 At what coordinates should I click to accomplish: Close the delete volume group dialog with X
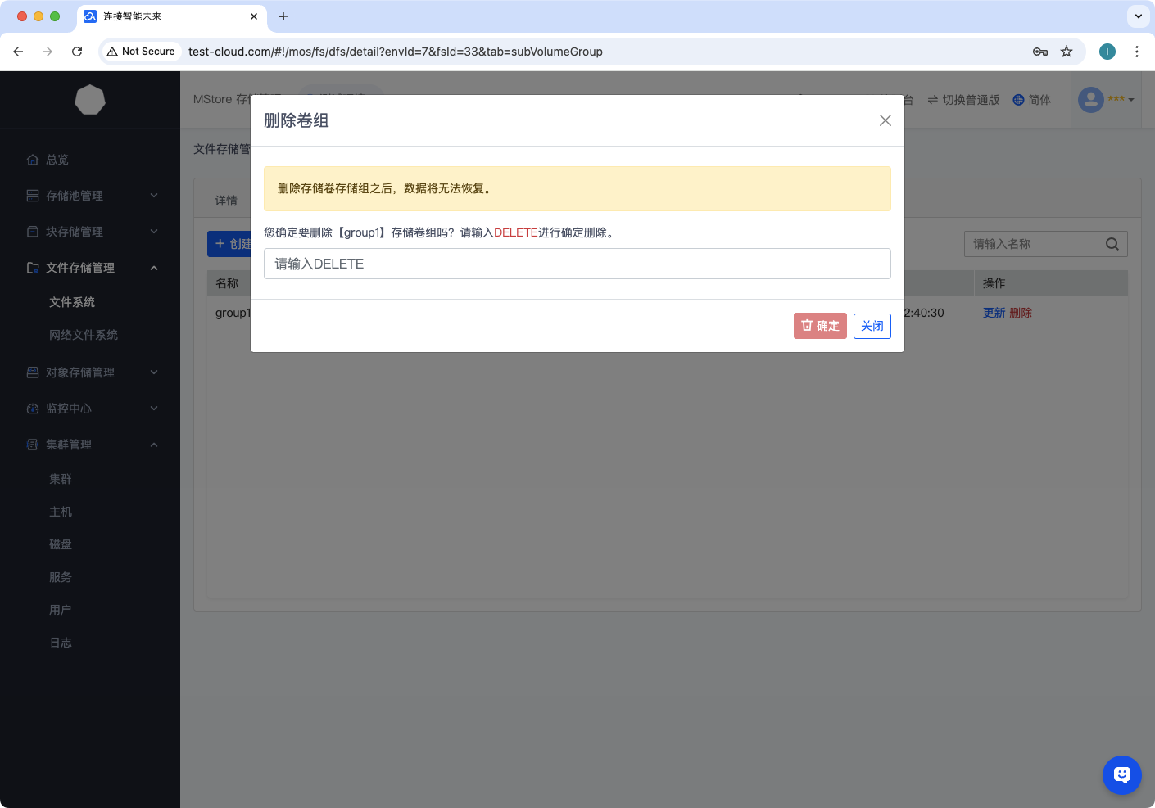885,120
